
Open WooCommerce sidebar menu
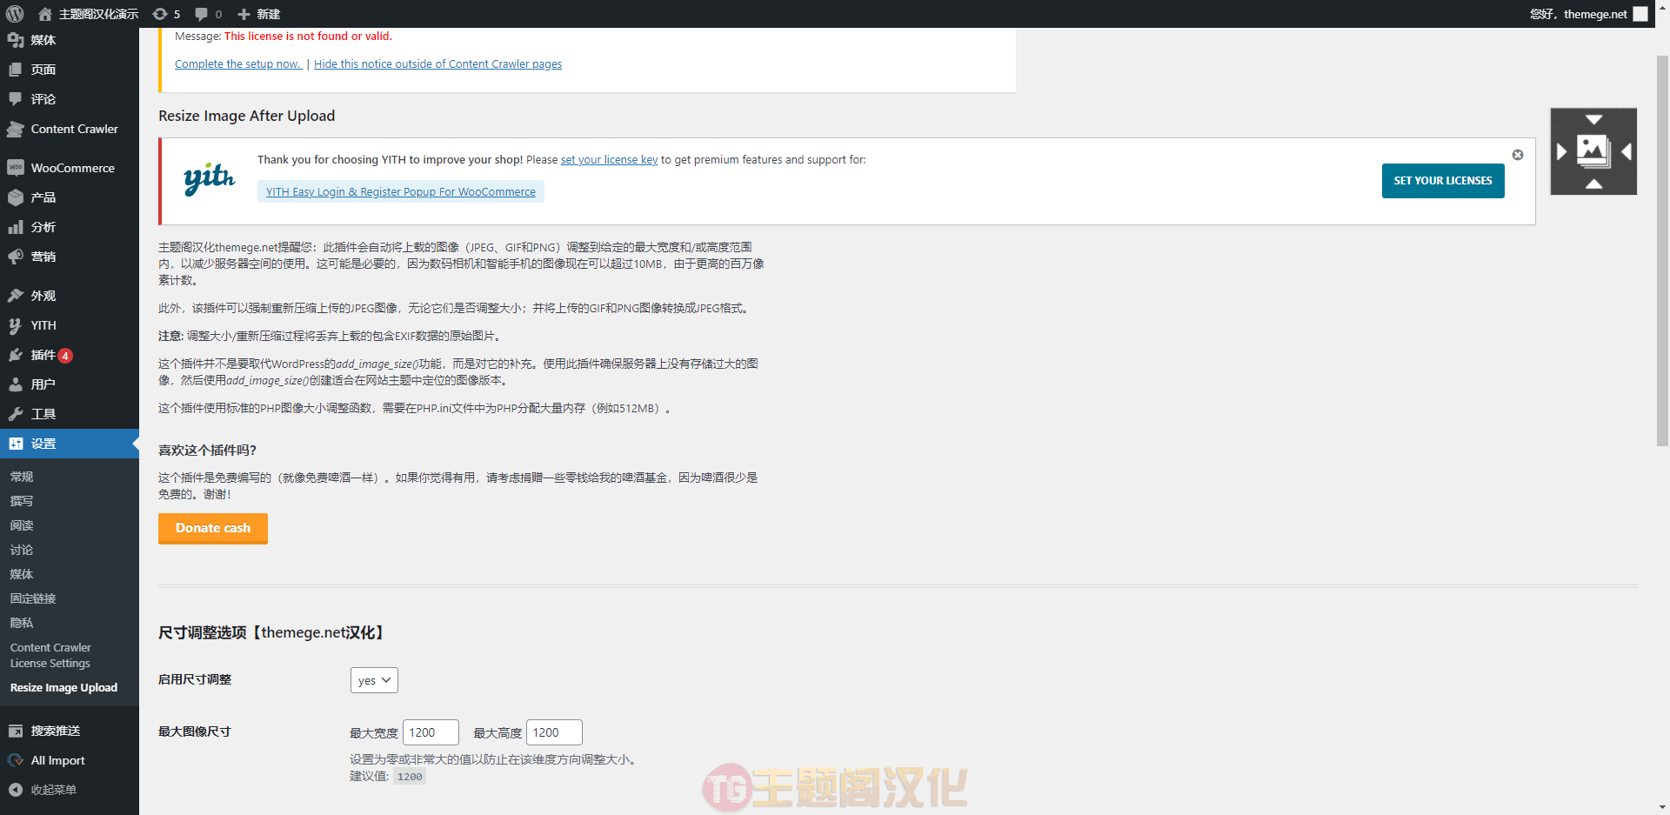[x=70, y=168]
